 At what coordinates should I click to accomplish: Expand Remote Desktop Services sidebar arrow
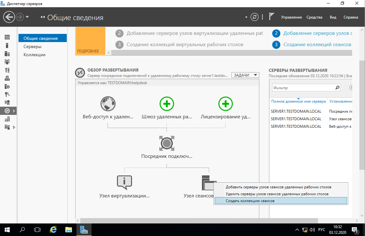[14, 111]
